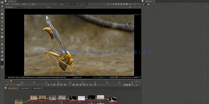Choose the seventh icon in the left toolbar
Viewport: 209px width, 104px height.
point(2,25)
